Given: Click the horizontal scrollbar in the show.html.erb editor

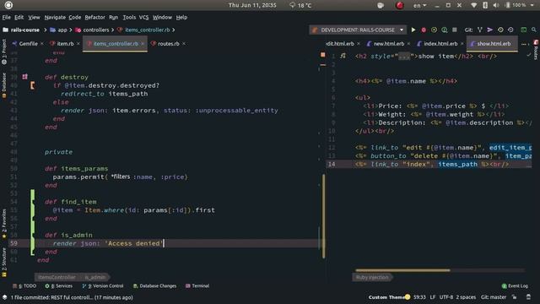Looking at the screenshot, I should (x=403, y=270).
